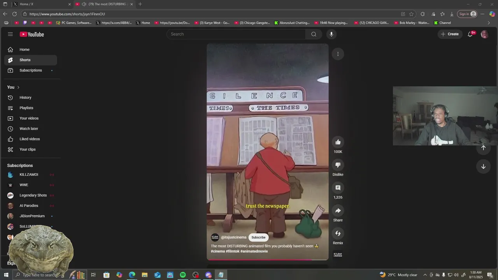Image resolution: width=498 pixels, height=280 pixels.
Task: Open the Create menu
Action: [450, 34]
